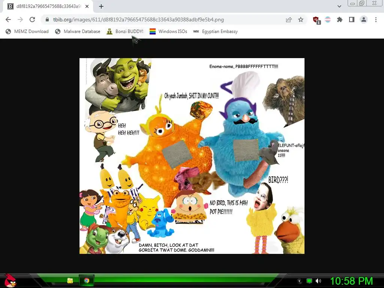
Task: Open the MEMZ Download bookmark
Action: click(x=27, y=31)
